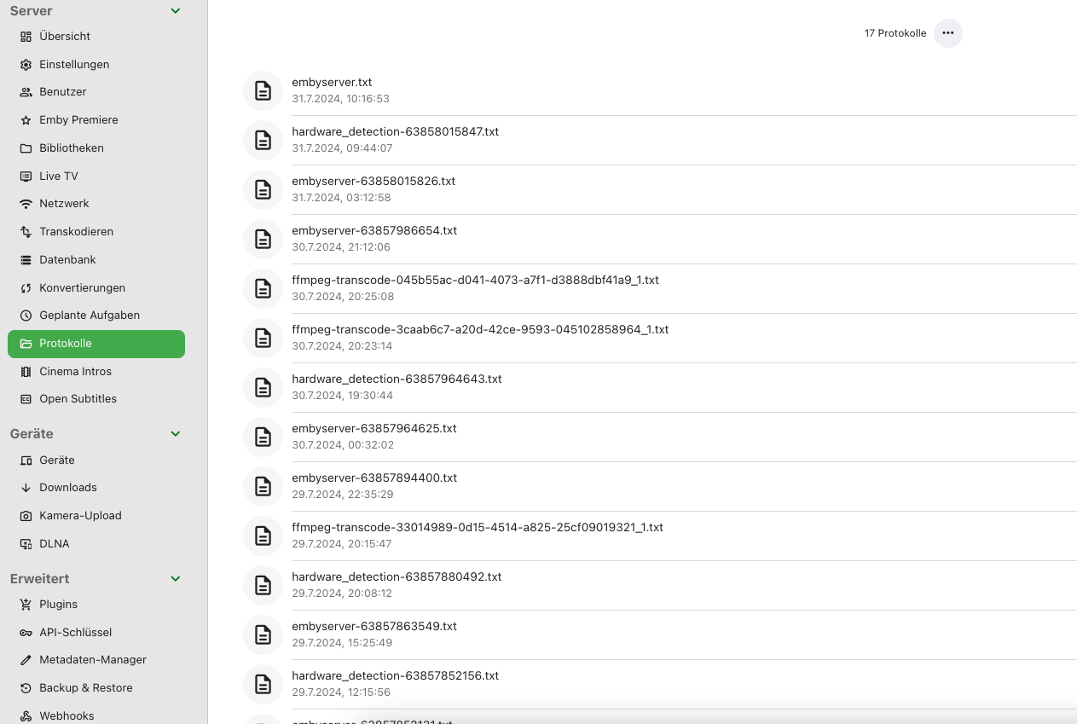Open the Backup & Restore page

(x=96, y=688)
